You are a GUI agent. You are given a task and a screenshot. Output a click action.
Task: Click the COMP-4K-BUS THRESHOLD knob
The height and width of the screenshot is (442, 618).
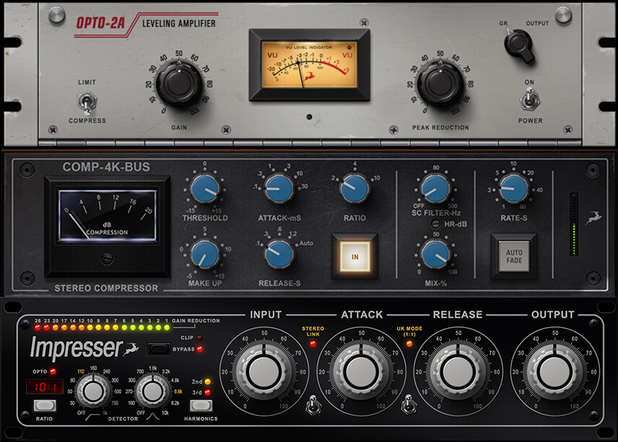tap(205, 189)
